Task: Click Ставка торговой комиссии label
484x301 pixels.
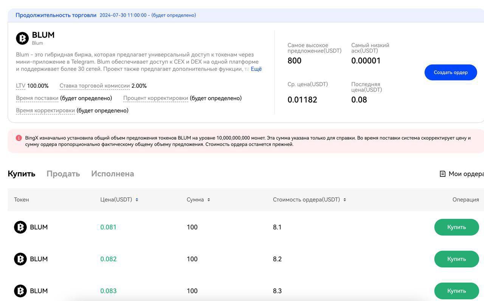Action: (95, 86)
